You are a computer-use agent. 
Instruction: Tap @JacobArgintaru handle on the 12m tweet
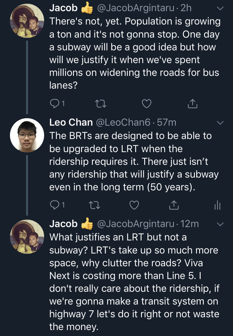[136, 224]
